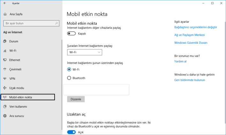Toggle the Mobil etkin nokta Kapalı switch
Viewport: 226px width, 135px height.
tap(72, 33)
